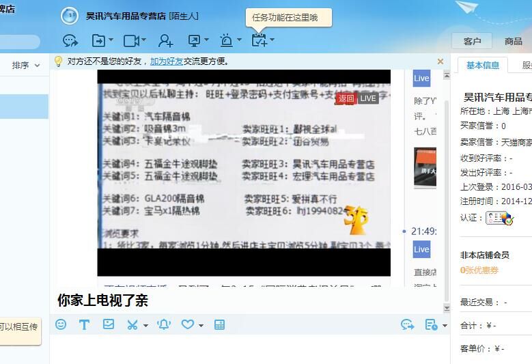Open the font T text settings
The image size is (532, 364).
tap(84, 324)
